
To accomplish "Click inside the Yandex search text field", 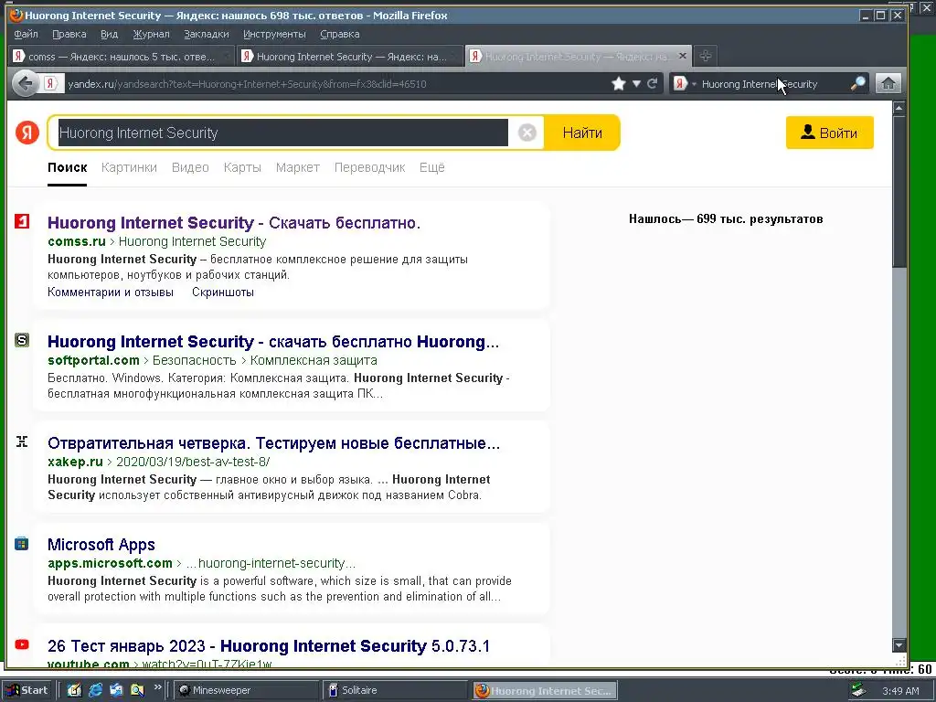I will coord(283,133).
